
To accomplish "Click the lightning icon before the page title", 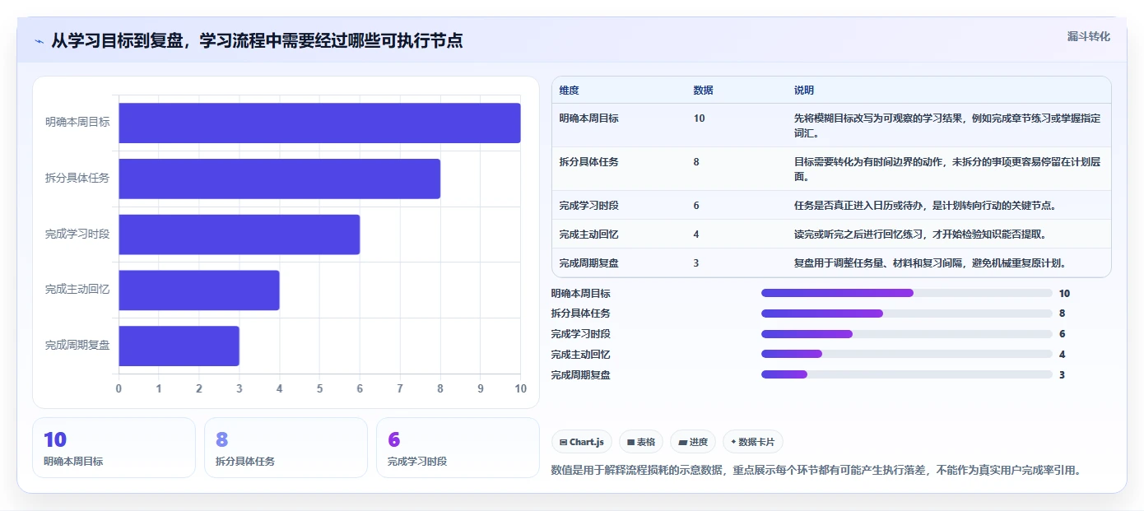I will (40, 41).
